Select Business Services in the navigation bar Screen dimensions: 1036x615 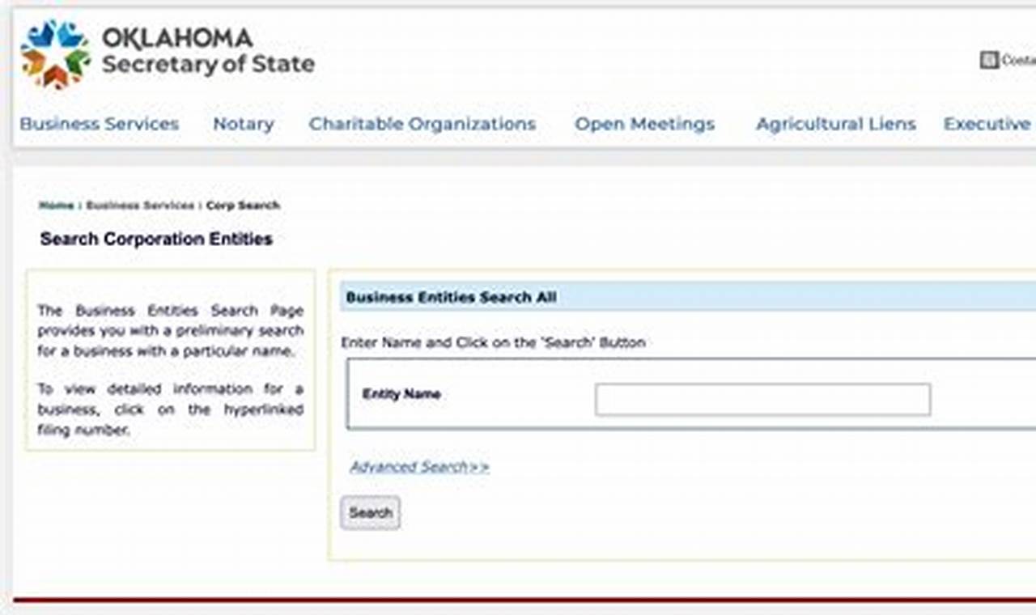coord(99,124)
